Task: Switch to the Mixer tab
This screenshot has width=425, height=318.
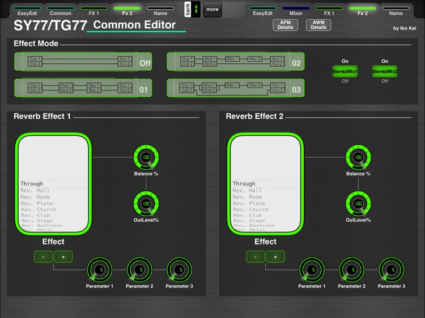Action: 296,11
